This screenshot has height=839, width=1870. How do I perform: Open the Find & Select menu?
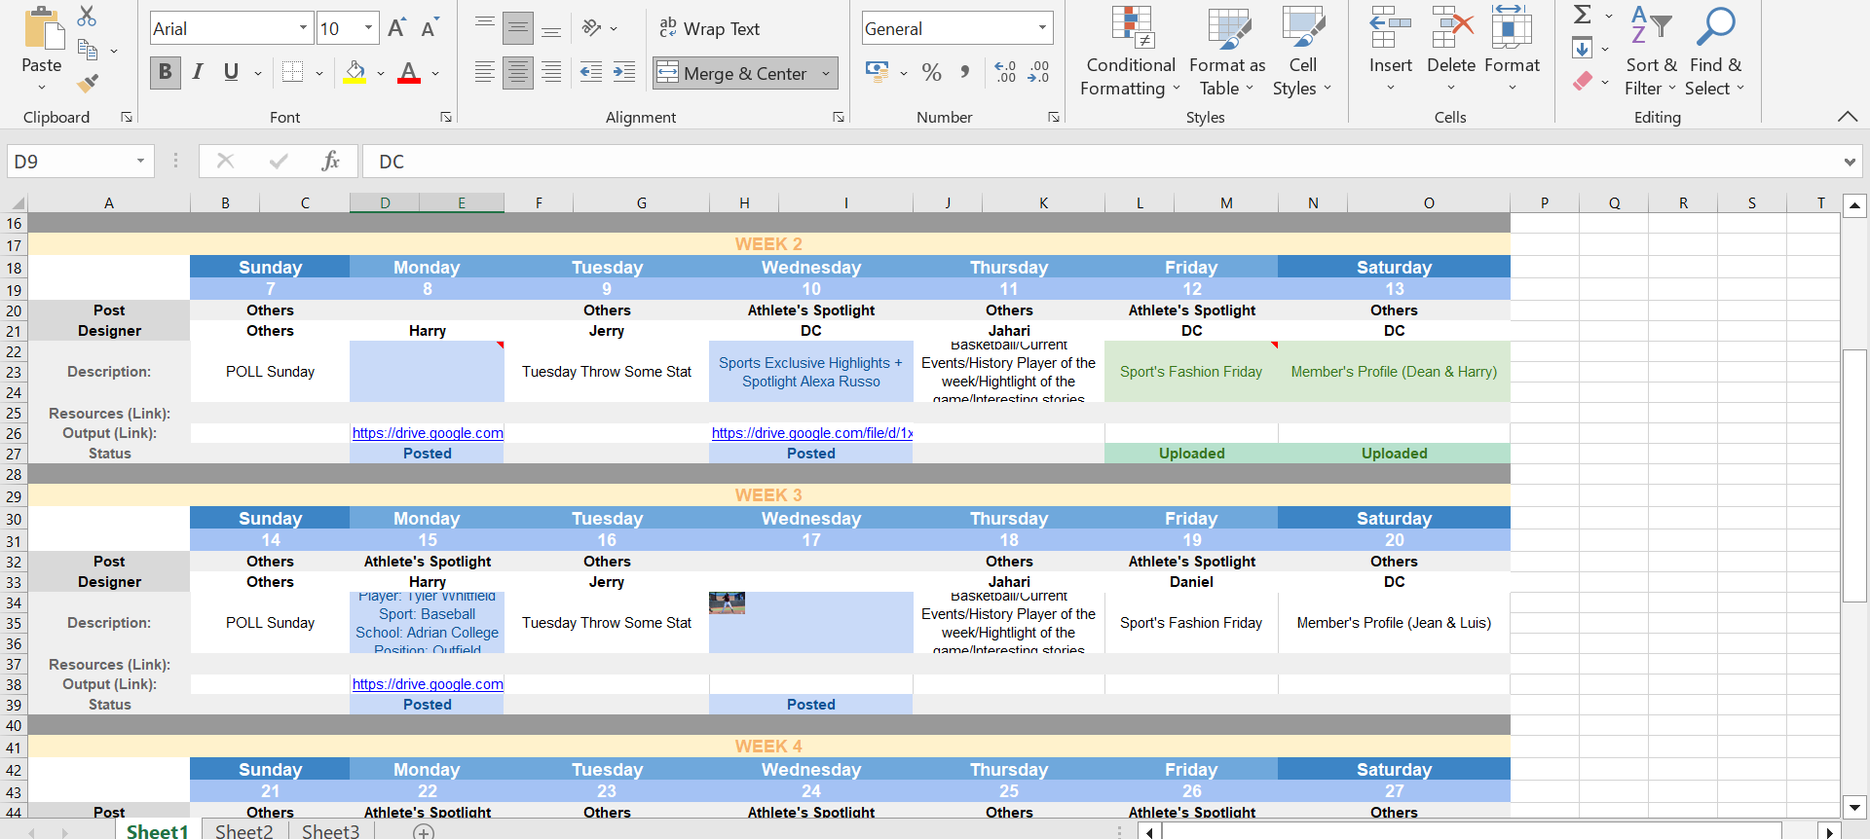point(1716,51)
